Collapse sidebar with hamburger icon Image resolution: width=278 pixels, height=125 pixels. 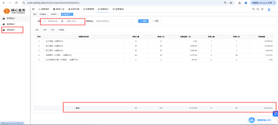click(33, 9)
